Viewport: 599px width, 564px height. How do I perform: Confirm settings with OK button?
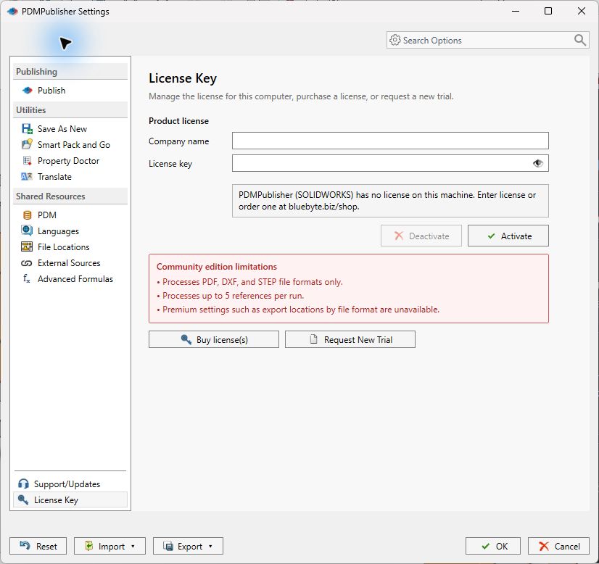pyautogui.click(x=493, y=546)
